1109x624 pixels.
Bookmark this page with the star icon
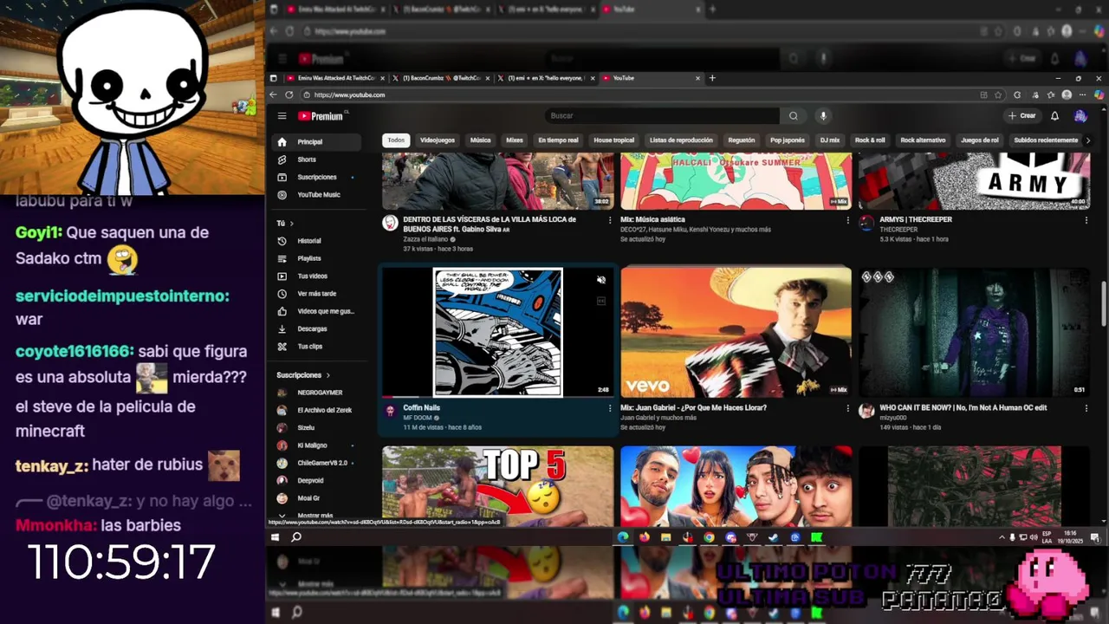coord(997,95)
